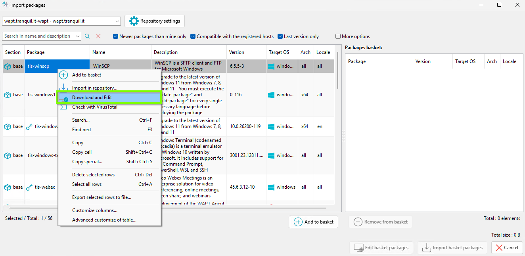Toggle Newer packages than mine only
Viewport: 525px width, 256px height.
point(116,36)
